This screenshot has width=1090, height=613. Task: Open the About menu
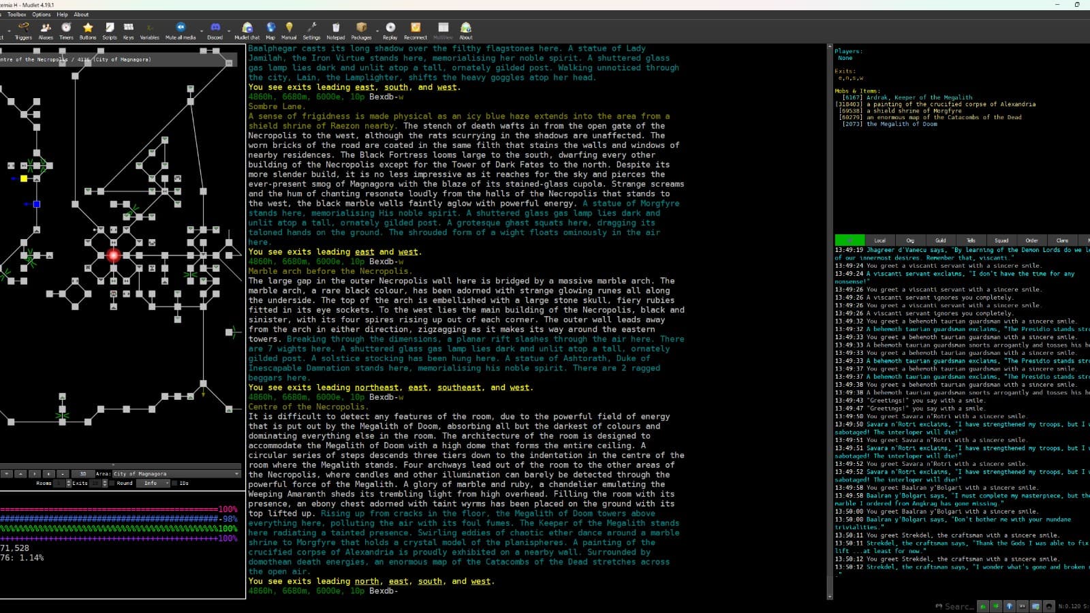pyautogui.click(x=81, y=14)
